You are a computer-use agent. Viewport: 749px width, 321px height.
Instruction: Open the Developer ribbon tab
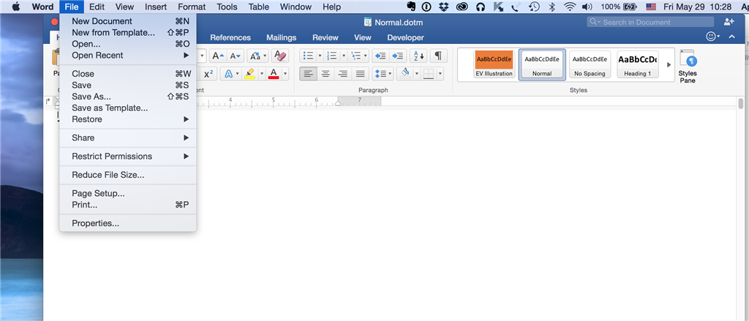point(405,37)
